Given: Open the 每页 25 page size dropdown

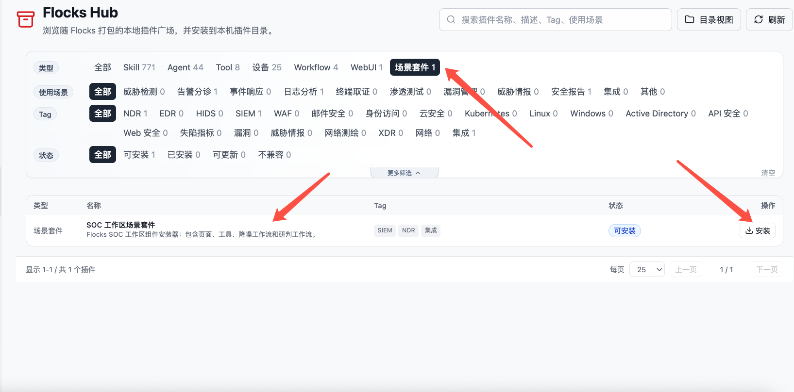Looking at the screenshot, I should pyautogui.click(x=647, y=269).
